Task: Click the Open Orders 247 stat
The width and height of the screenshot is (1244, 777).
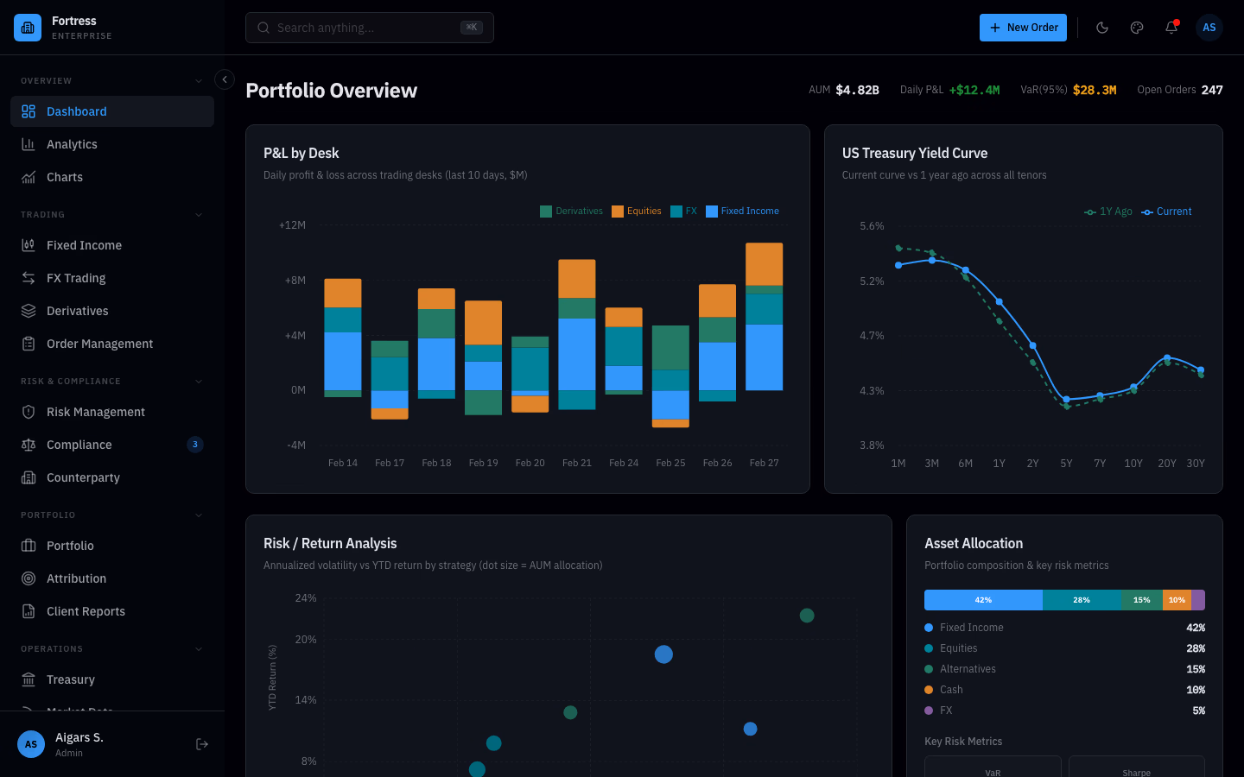Action: tap(1180, 90)
